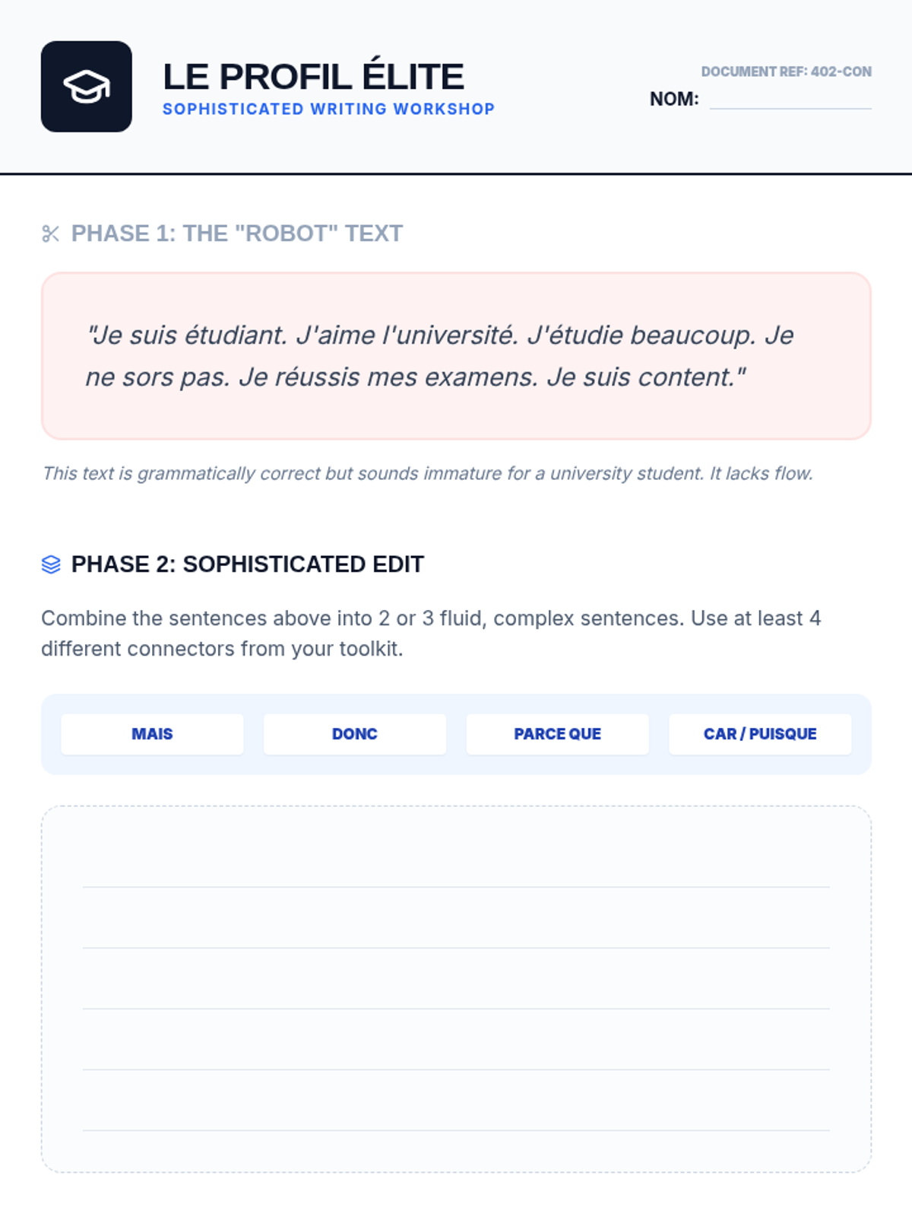Click the scissors icon beside Phase 1
The width and height of the screenshot is (912, 1217).
[51, 234]
